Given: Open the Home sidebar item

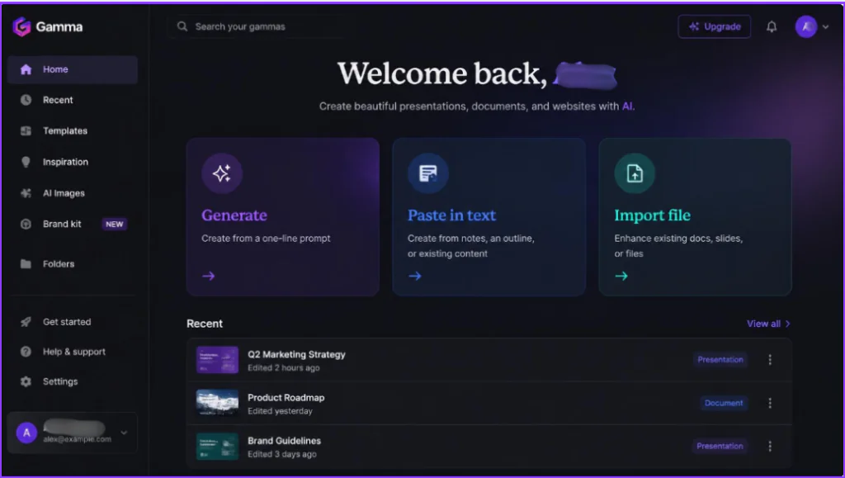Looking at the screenshot, I should point(73,69).
